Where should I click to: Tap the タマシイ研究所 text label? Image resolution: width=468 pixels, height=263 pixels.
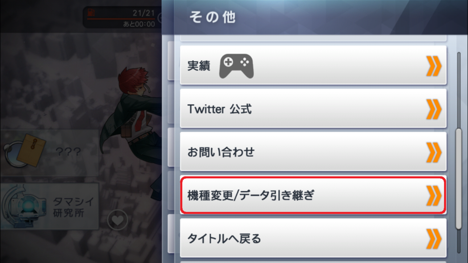[74, 207]
